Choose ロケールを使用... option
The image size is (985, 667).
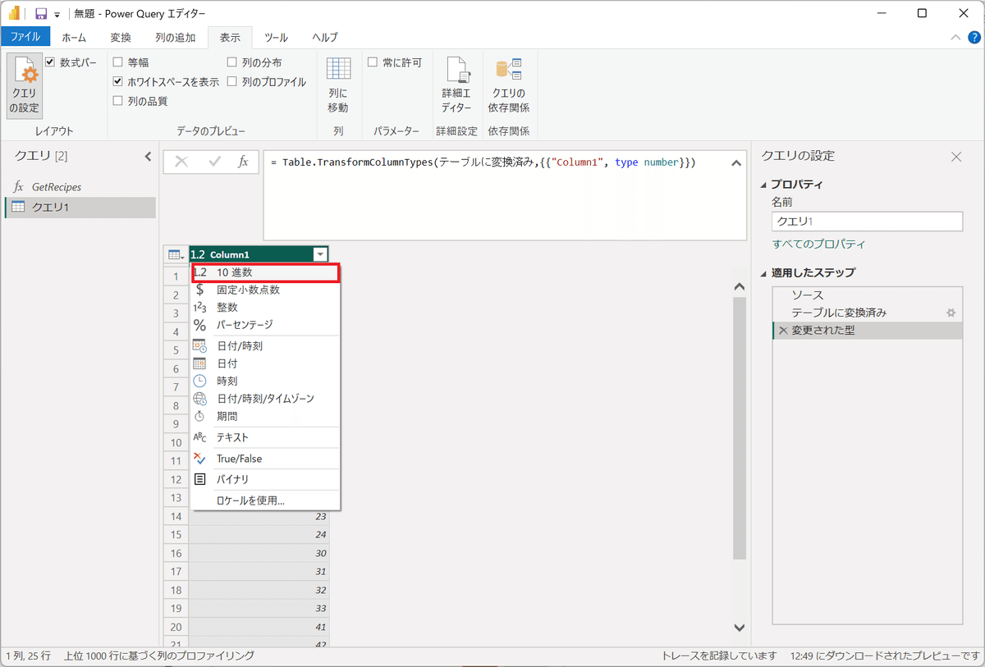265,500
